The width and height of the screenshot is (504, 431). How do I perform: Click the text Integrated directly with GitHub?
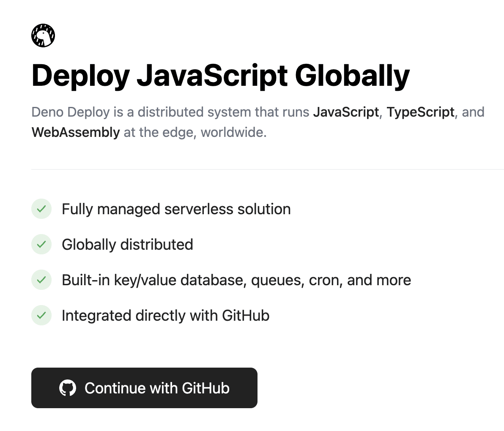[166, 316]
